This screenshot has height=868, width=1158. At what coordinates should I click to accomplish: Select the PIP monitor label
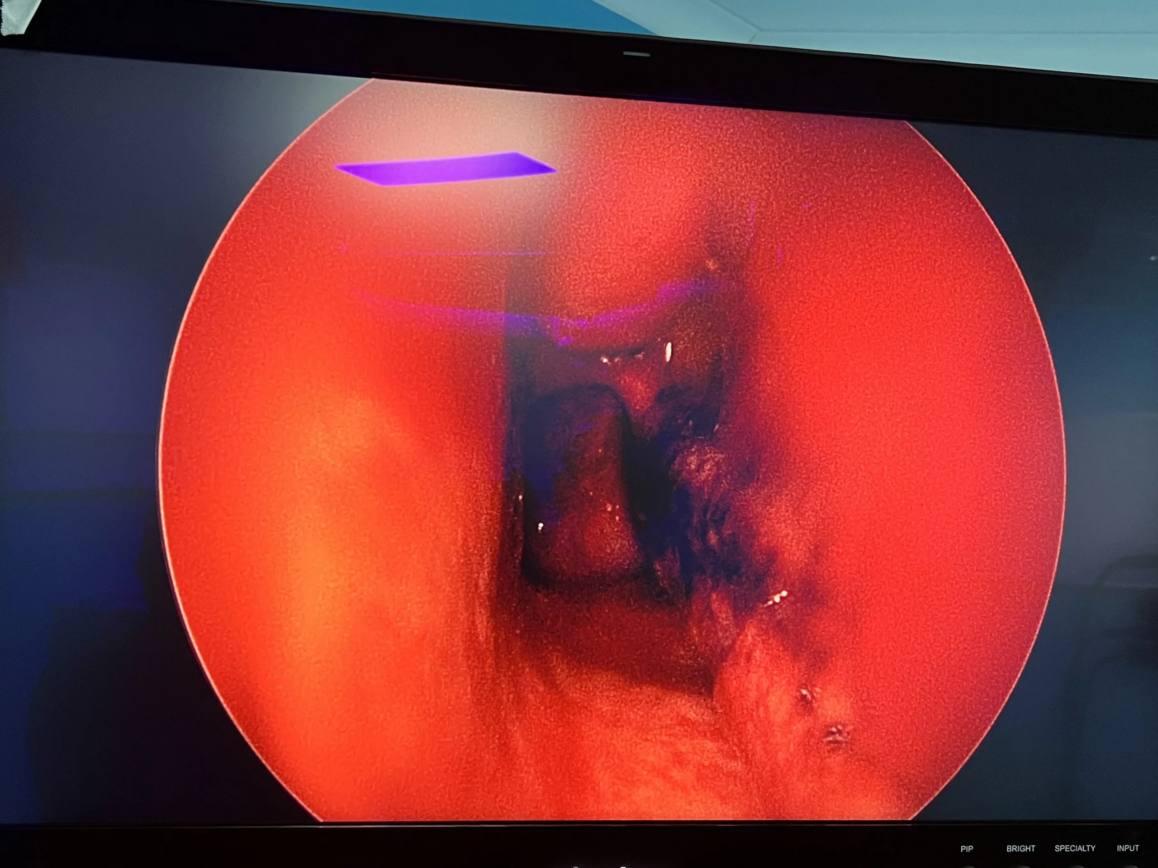[966, 848]
